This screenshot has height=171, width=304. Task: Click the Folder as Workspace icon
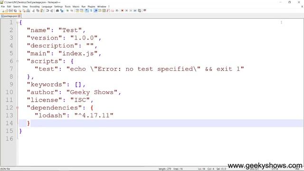pyautogui.click(x=113, y=10)
